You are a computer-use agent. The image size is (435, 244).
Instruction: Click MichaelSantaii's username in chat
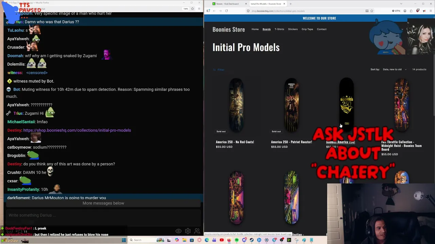(21, 122)
